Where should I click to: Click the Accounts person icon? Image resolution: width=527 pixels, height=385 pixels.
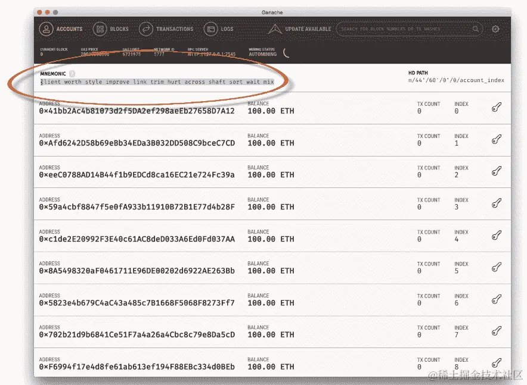click(x=46, y=29)
